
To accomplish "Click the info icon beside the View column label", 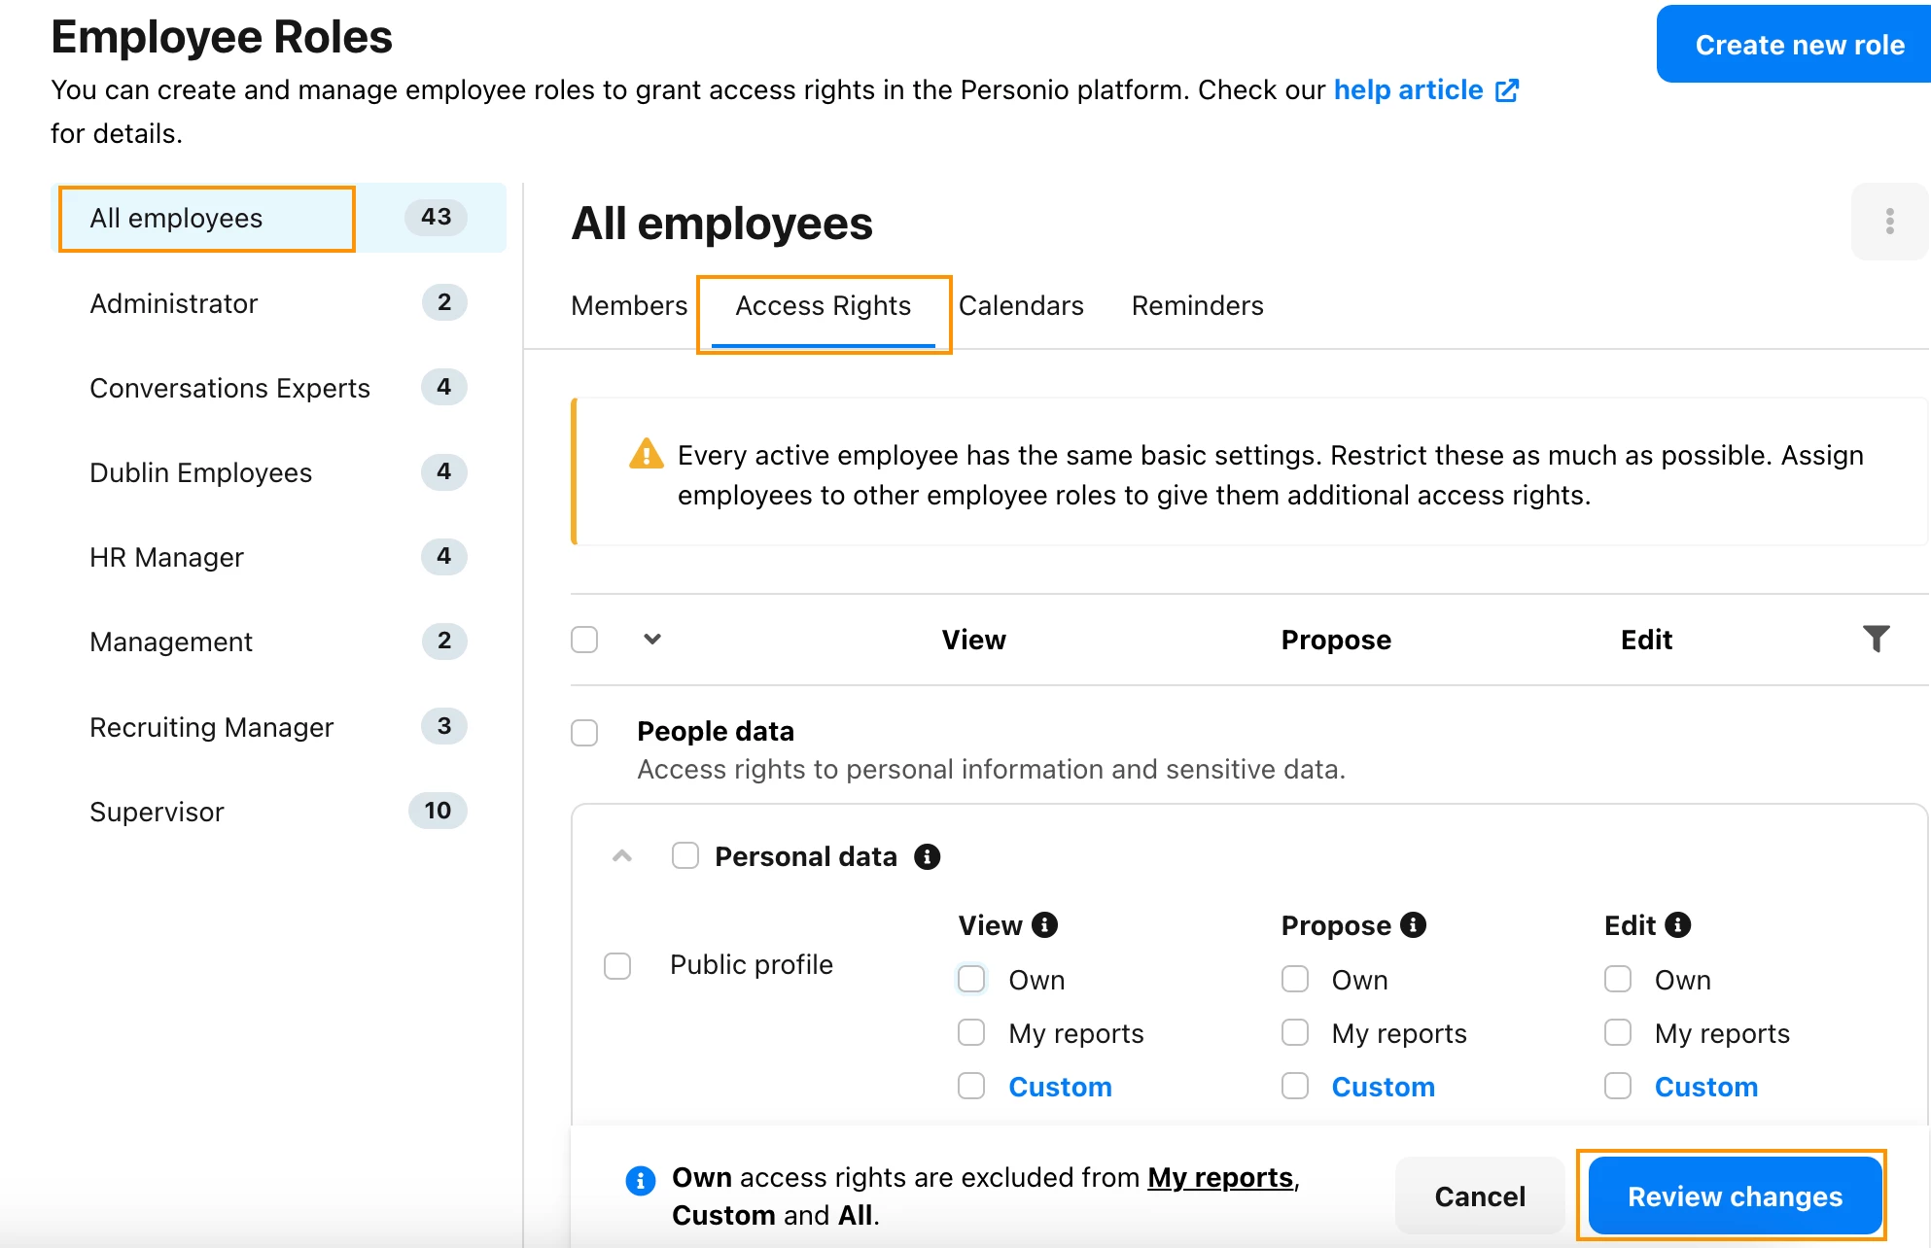I will tap(1044, 924).
